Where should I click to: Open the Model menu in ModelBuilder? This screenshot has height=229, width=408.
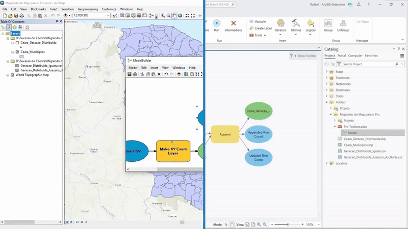pyautogui.click(x=133, y=68)
